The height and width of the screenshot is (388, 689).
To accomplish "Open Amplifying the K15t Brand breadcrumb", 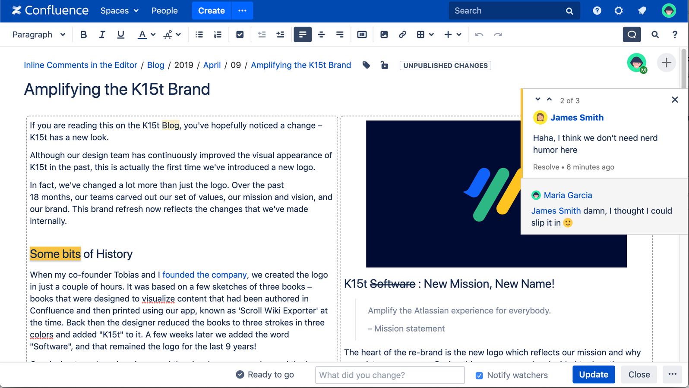I will (301, 65).
